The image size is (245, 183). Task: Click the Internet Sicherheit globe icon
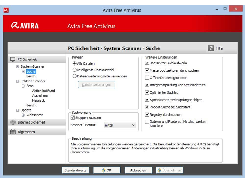tap(13, 122)
